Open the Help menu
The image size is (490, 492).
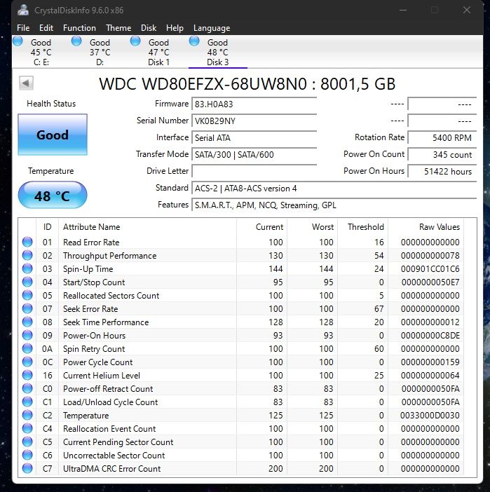(175, 28)
